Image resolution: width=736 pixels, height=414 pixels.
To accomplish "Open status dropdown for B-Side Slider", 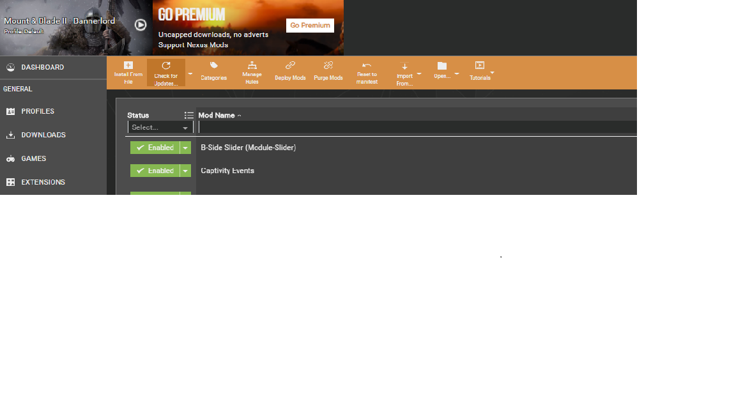I will [x=185, y=148].
